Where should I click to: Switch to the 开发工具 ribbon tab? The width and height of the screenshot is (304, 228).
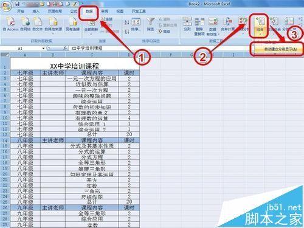139,11
